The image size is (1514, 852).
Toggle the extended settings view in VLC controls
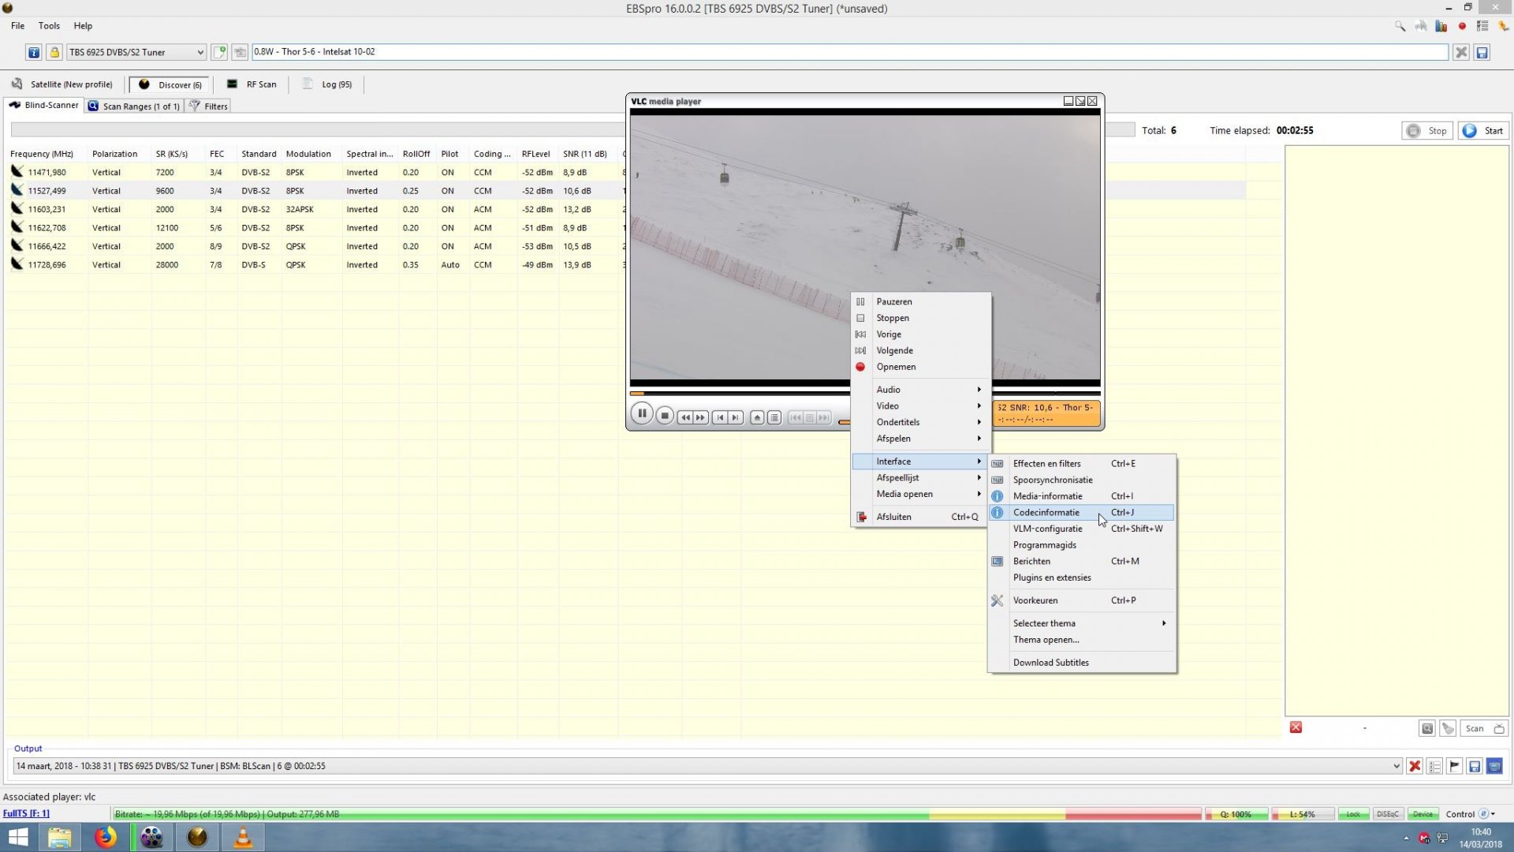(774, 417)
